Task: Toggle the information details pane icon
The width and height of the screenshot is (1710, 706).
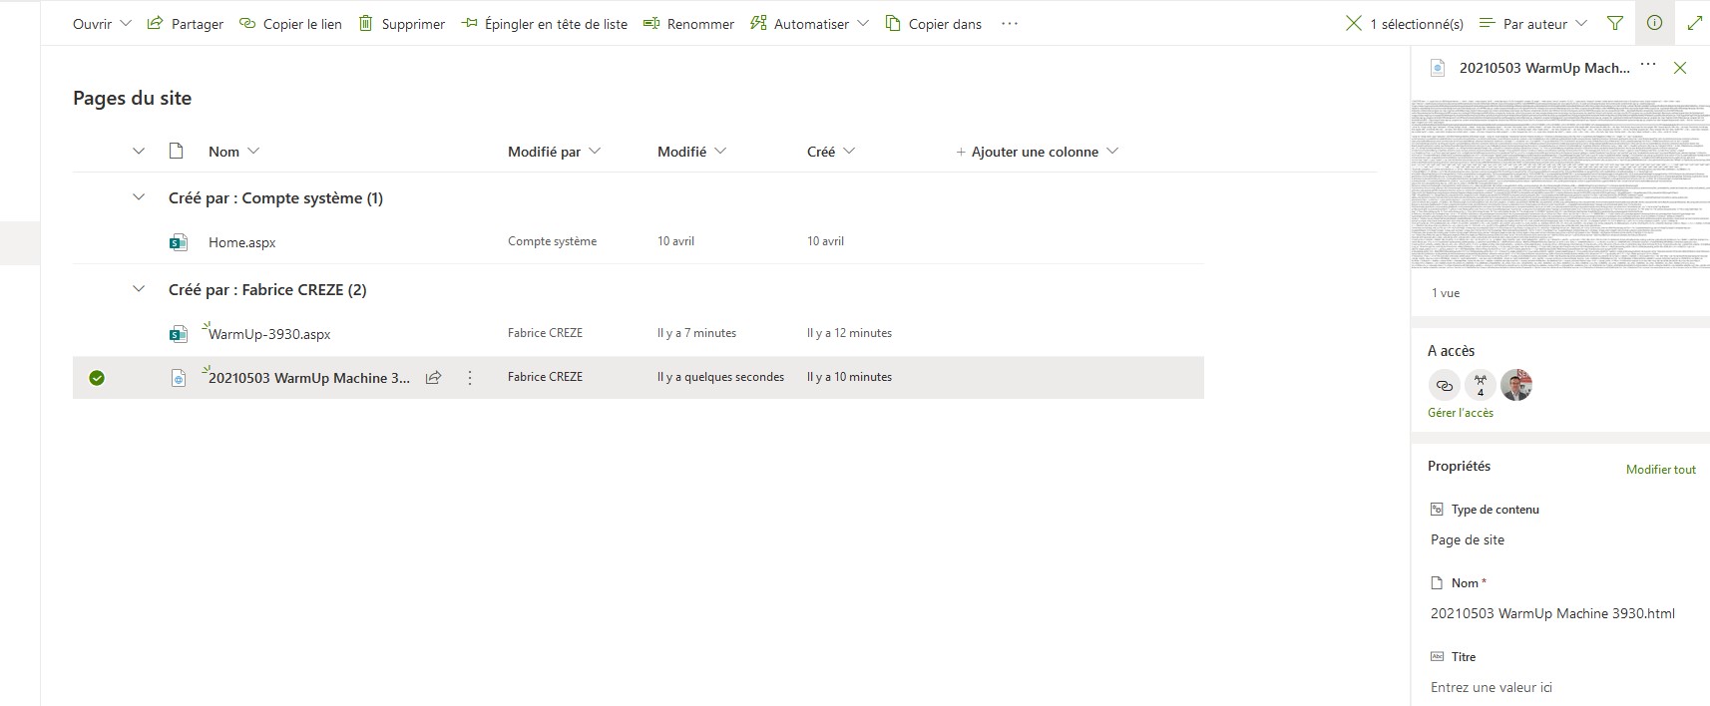Action: click(1654, 23)
